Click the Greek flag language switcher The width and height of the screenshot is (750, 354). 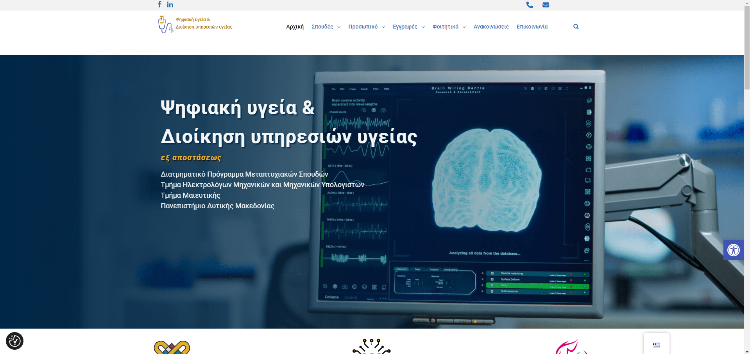click(x=657, y=345)
